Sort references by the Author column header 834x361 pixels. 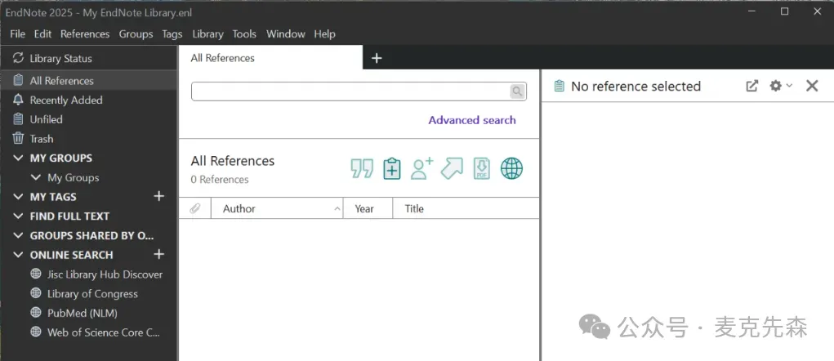coord(277,209)
